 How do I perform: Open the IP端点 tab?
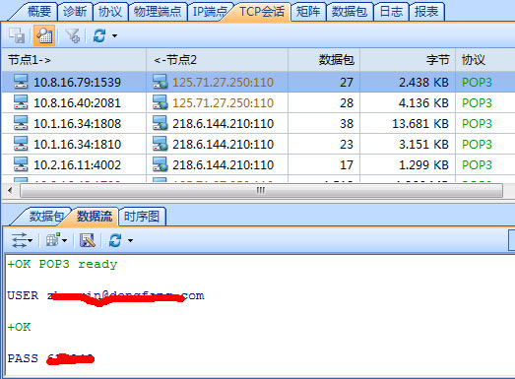[210, 12]
